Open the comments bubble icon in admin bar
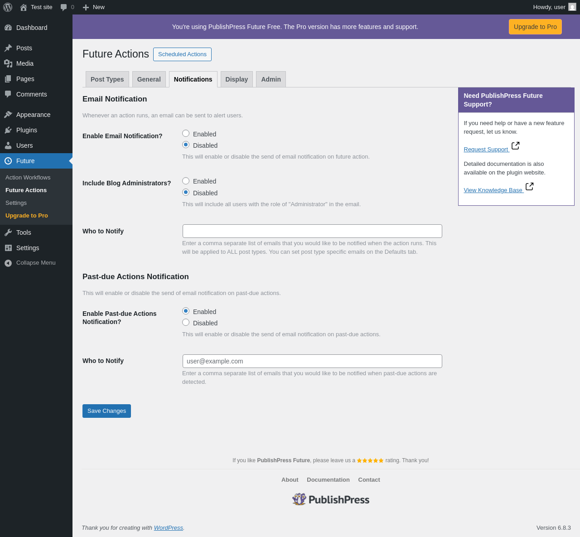The image size is (580, 537). point(64,7)
